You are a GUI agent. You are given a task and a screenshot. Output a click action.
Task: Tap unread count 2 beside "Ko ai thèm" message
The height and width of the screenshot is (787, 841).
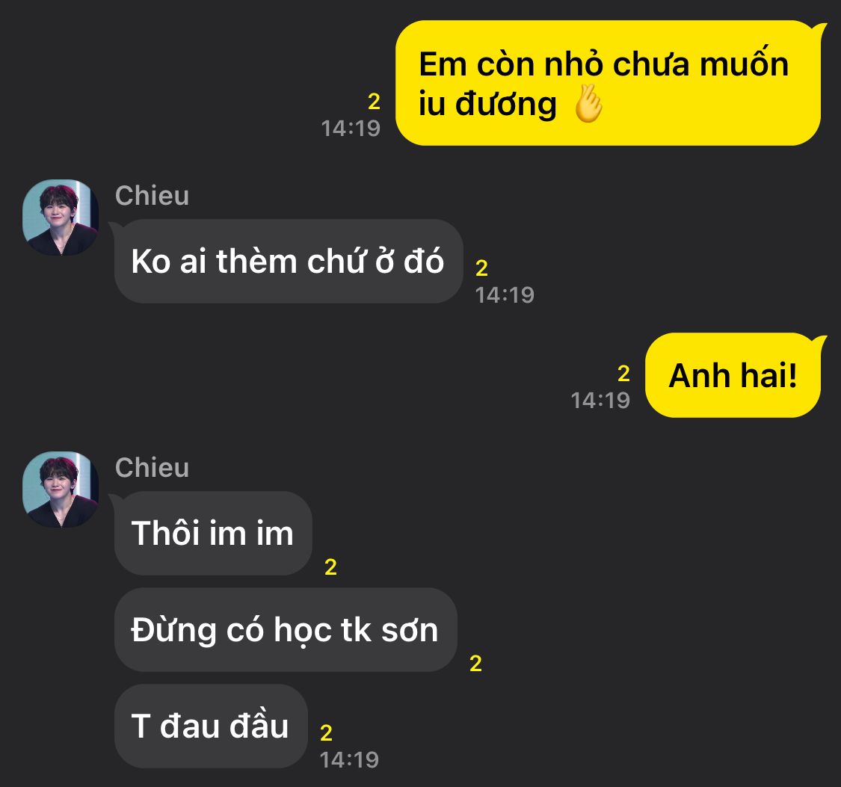click(481, 268)
